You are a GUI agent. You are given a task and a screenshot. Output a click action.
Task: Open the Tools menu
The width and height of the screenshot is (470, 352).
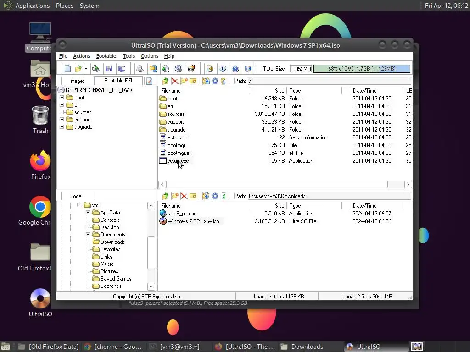click(x=129, y=56)
